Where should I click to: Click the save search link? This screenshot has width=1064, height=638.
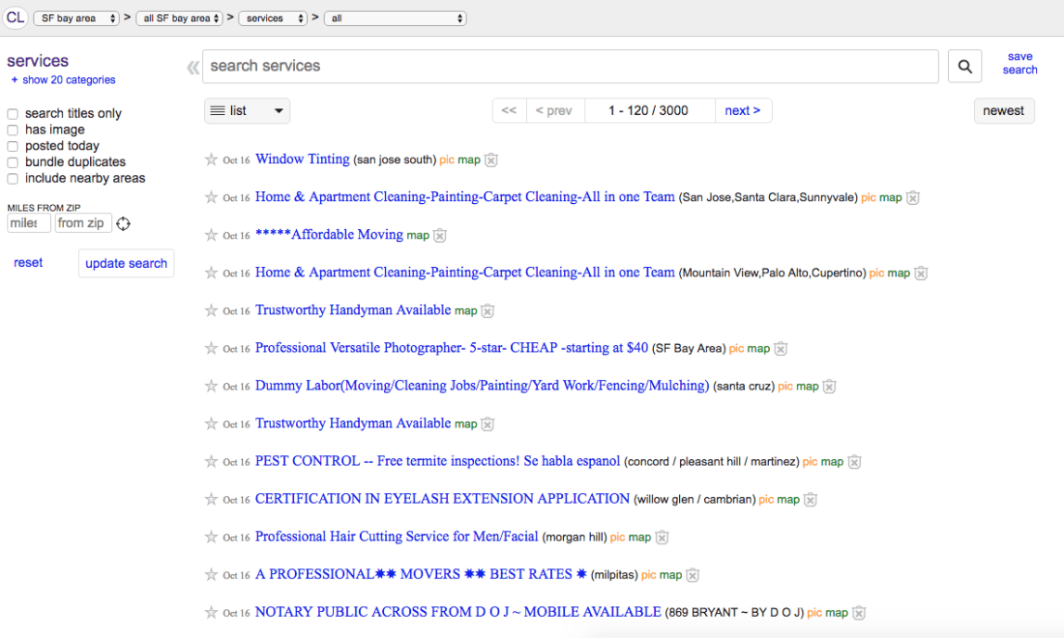[1019, 63]
